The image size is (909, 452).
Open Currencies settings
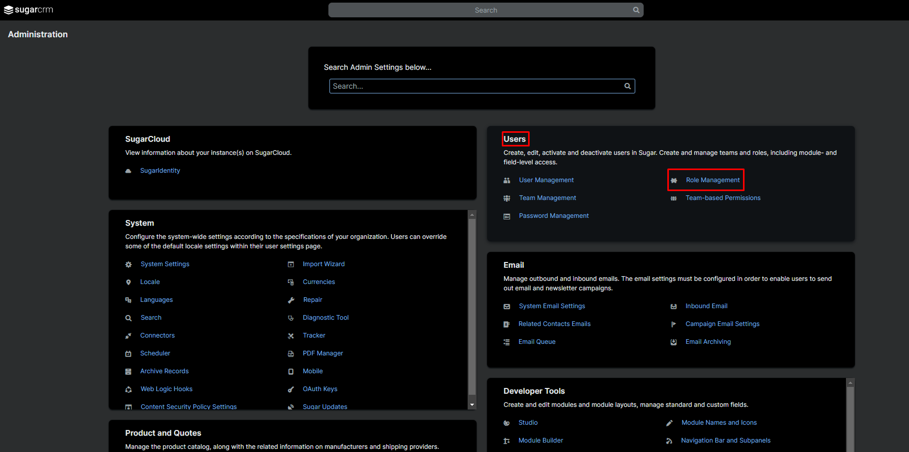click(319, 282)
